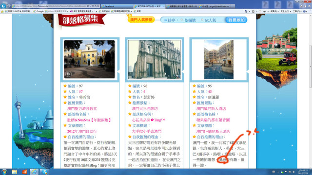312x175 pixels.
Task: Open the 澳門大三巴牌坊 attraction link
Action: pyautogui.click(x=145, y=108)
